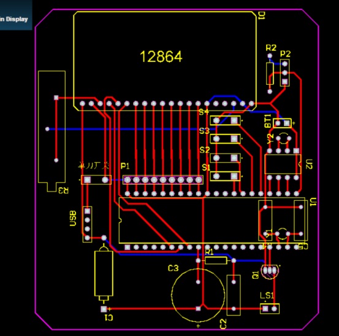Click the P2 header designator label

click(x=286, y=53)
